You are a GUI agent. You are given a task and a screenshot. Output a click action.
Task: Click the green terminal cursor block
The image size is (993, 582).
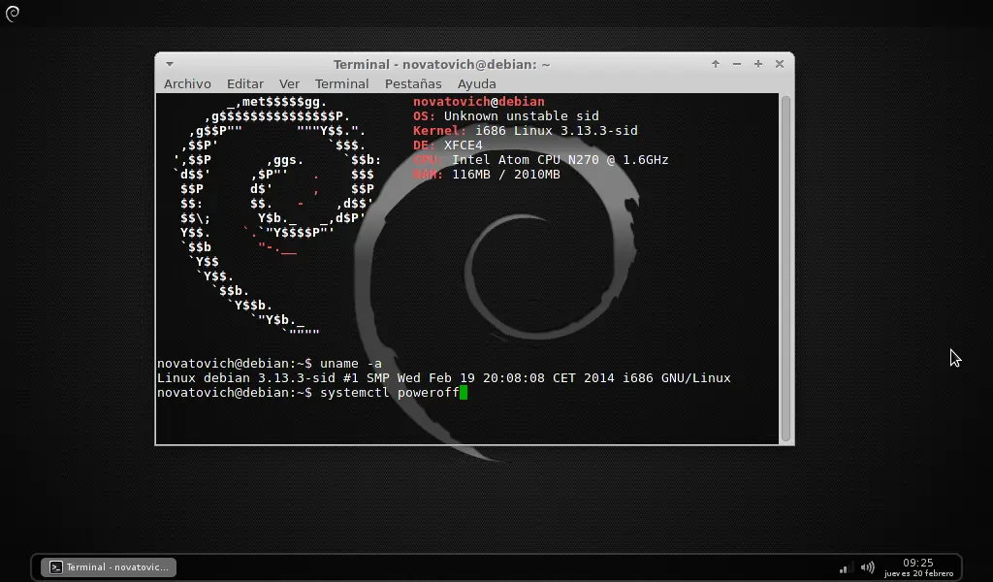tap(464, 393)
